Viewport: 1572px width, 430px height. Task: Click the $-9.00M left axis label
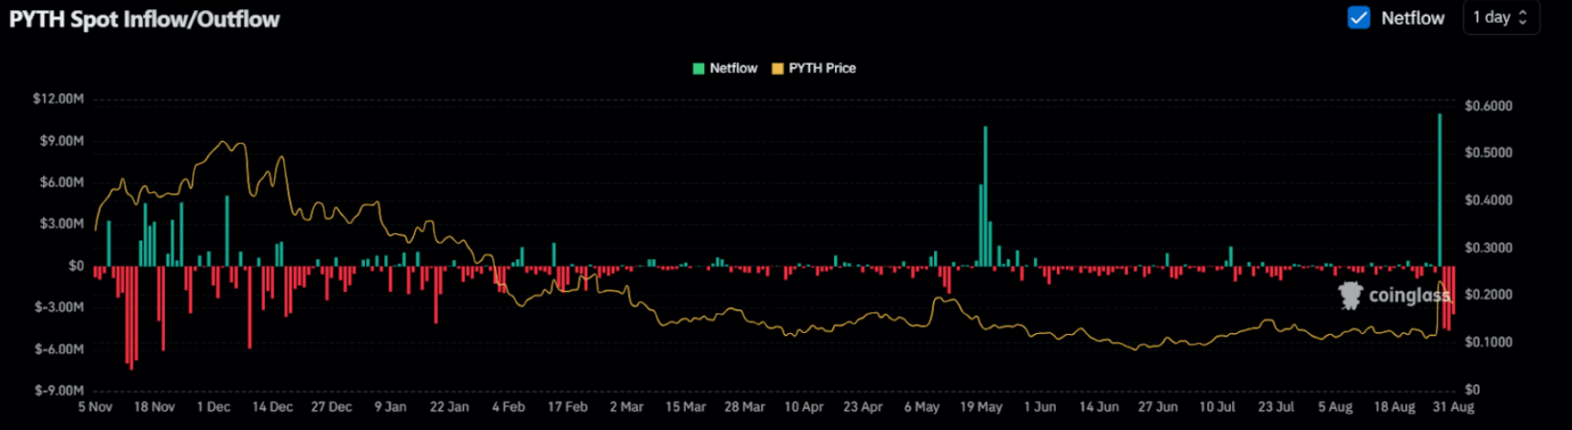pyautogui.click(x=60, y=391)
